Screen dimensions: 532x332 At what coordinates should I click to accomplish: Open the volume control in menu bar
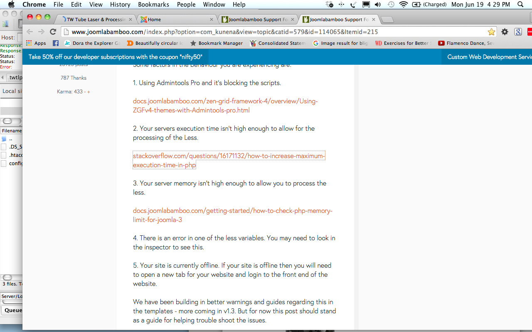(378, 5)
